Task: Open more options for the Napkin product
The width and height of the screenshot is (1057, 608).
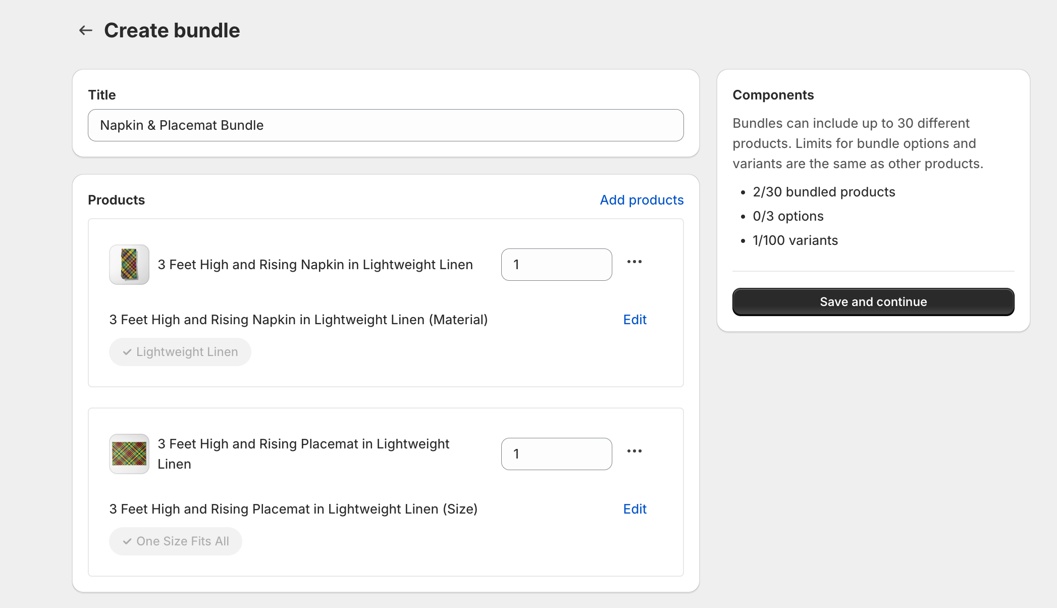Action: point(634,262)
